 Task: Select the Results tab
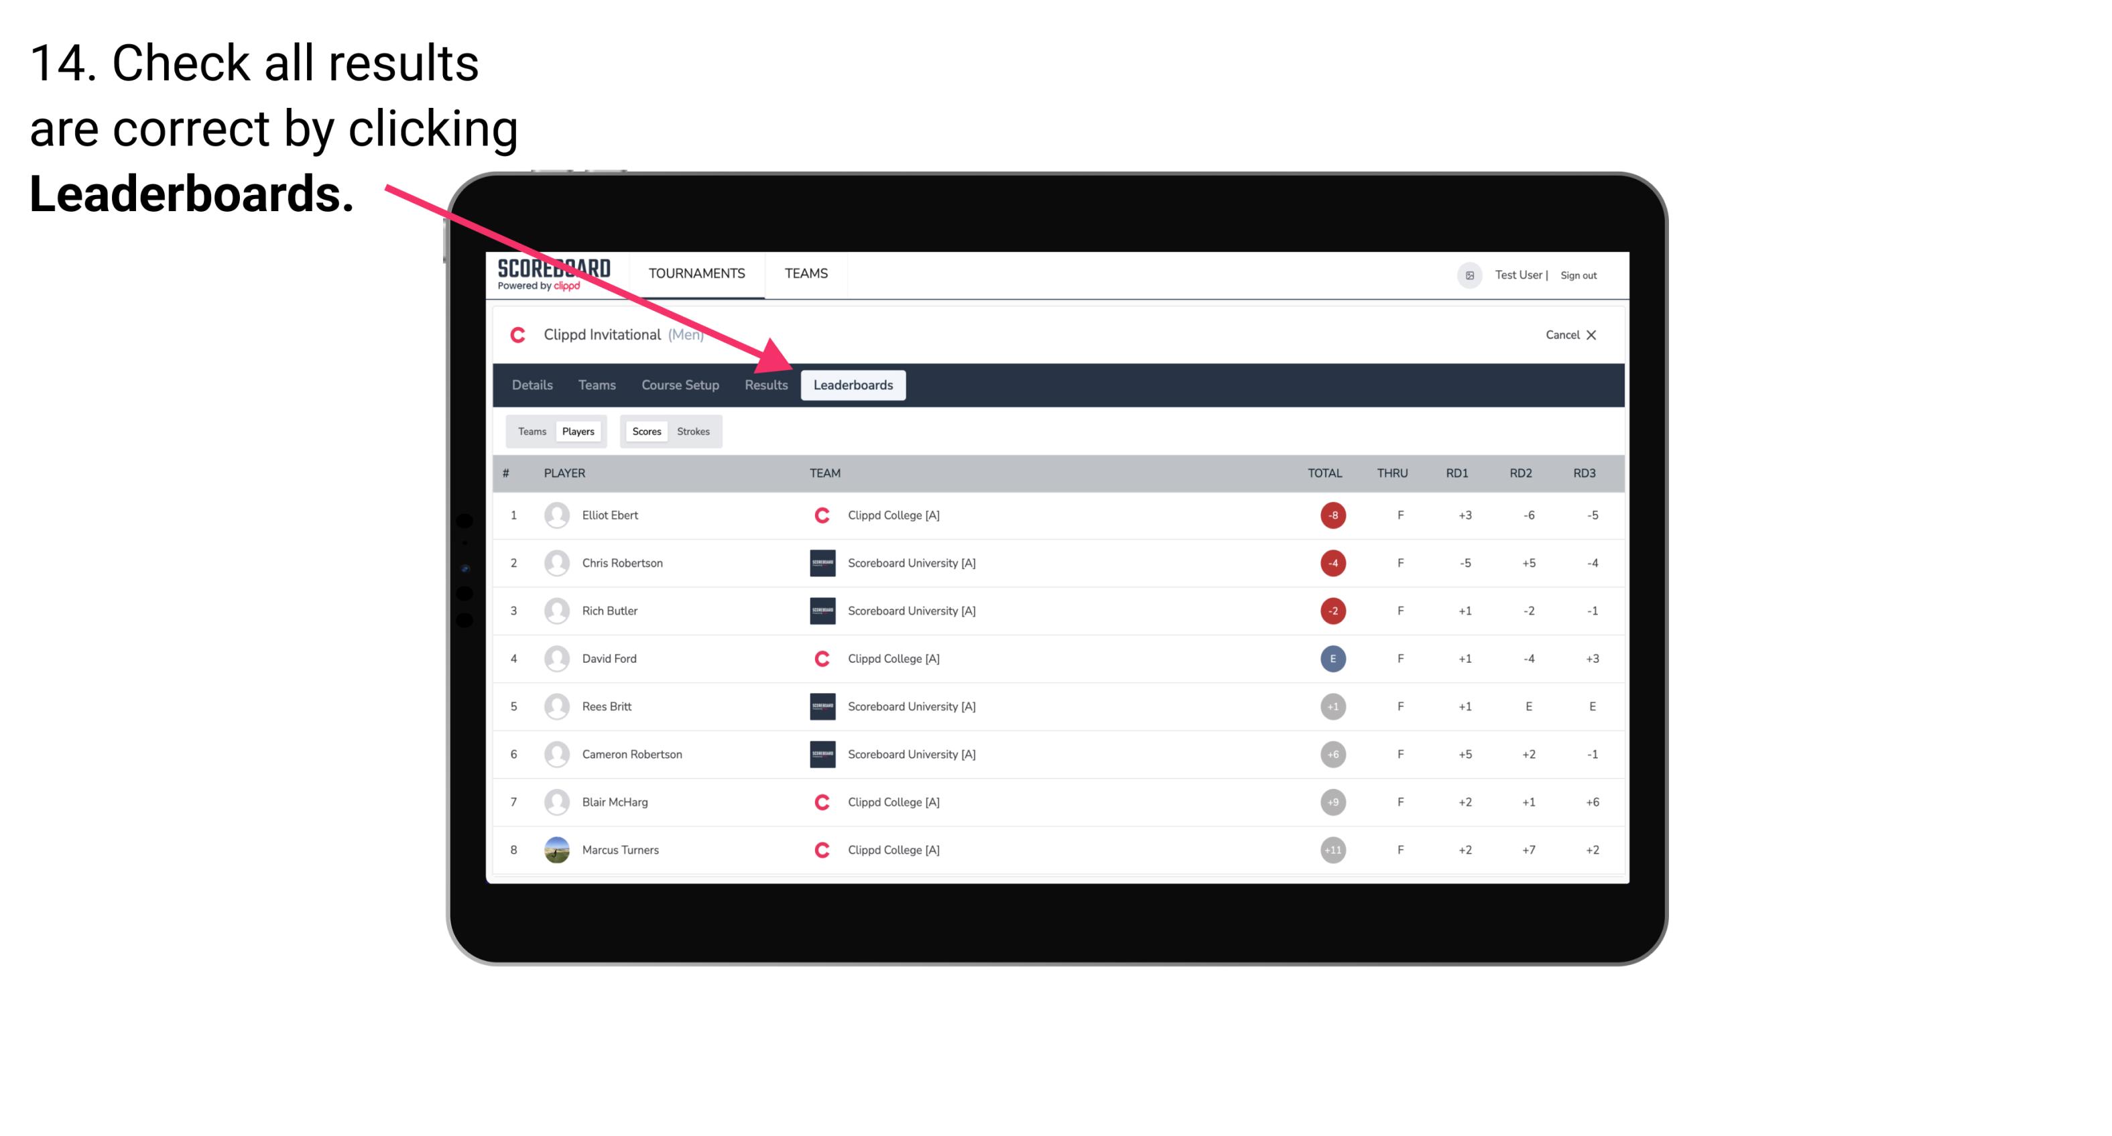(x=763, y=386)
